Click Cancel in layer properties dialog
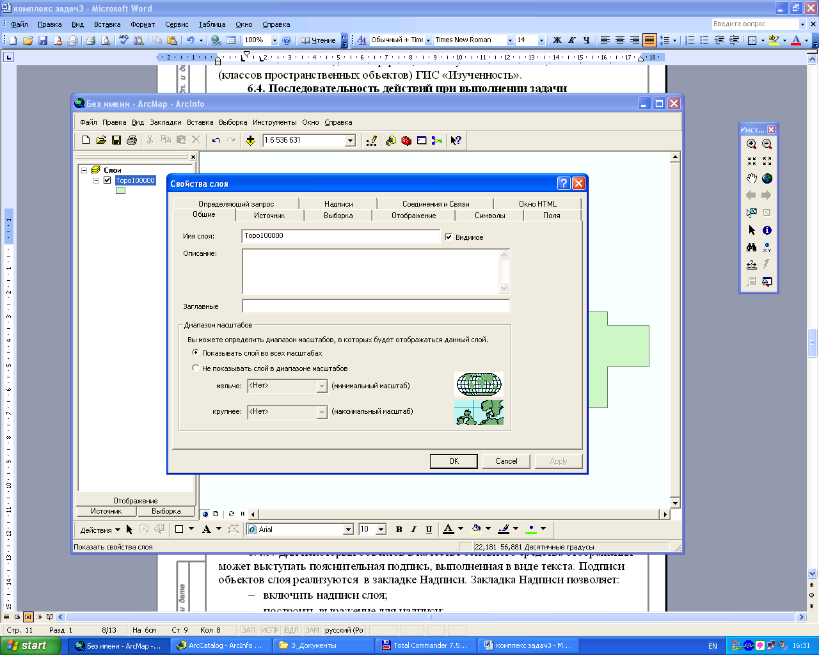 click(506, 461)
